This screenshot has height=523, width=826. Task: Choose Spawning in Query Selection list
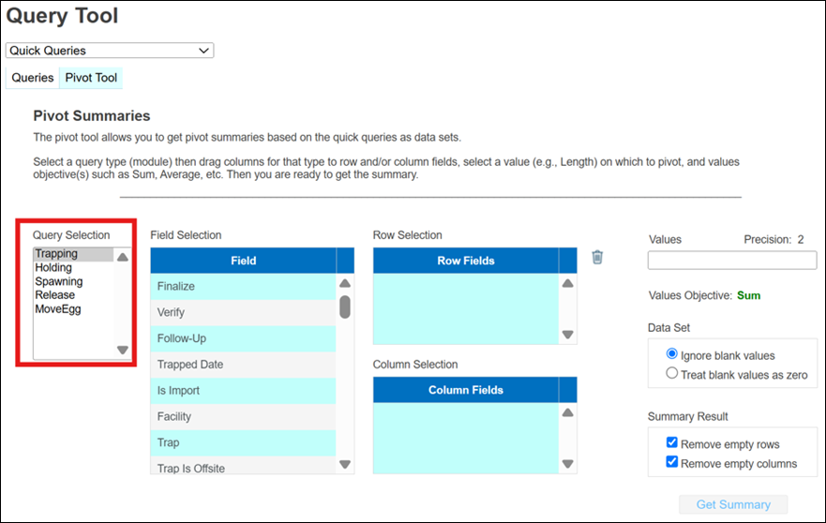pyautogui.click(x=59, y=281)
